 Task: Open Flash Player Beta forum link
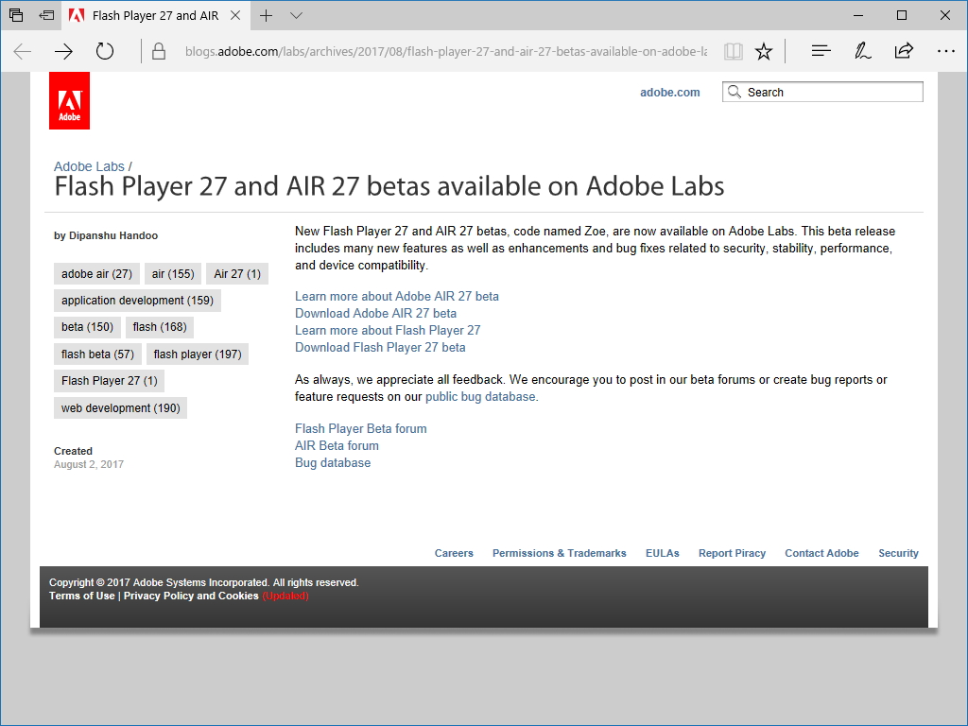coord(360,429)
